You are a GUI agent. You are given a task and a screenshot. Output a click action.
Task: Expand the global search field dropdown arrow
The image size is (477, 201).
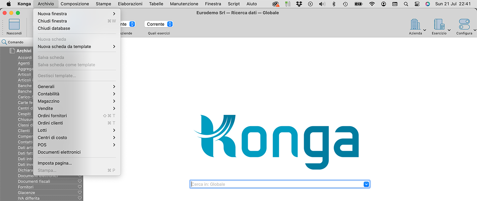[x=366, y=184]
